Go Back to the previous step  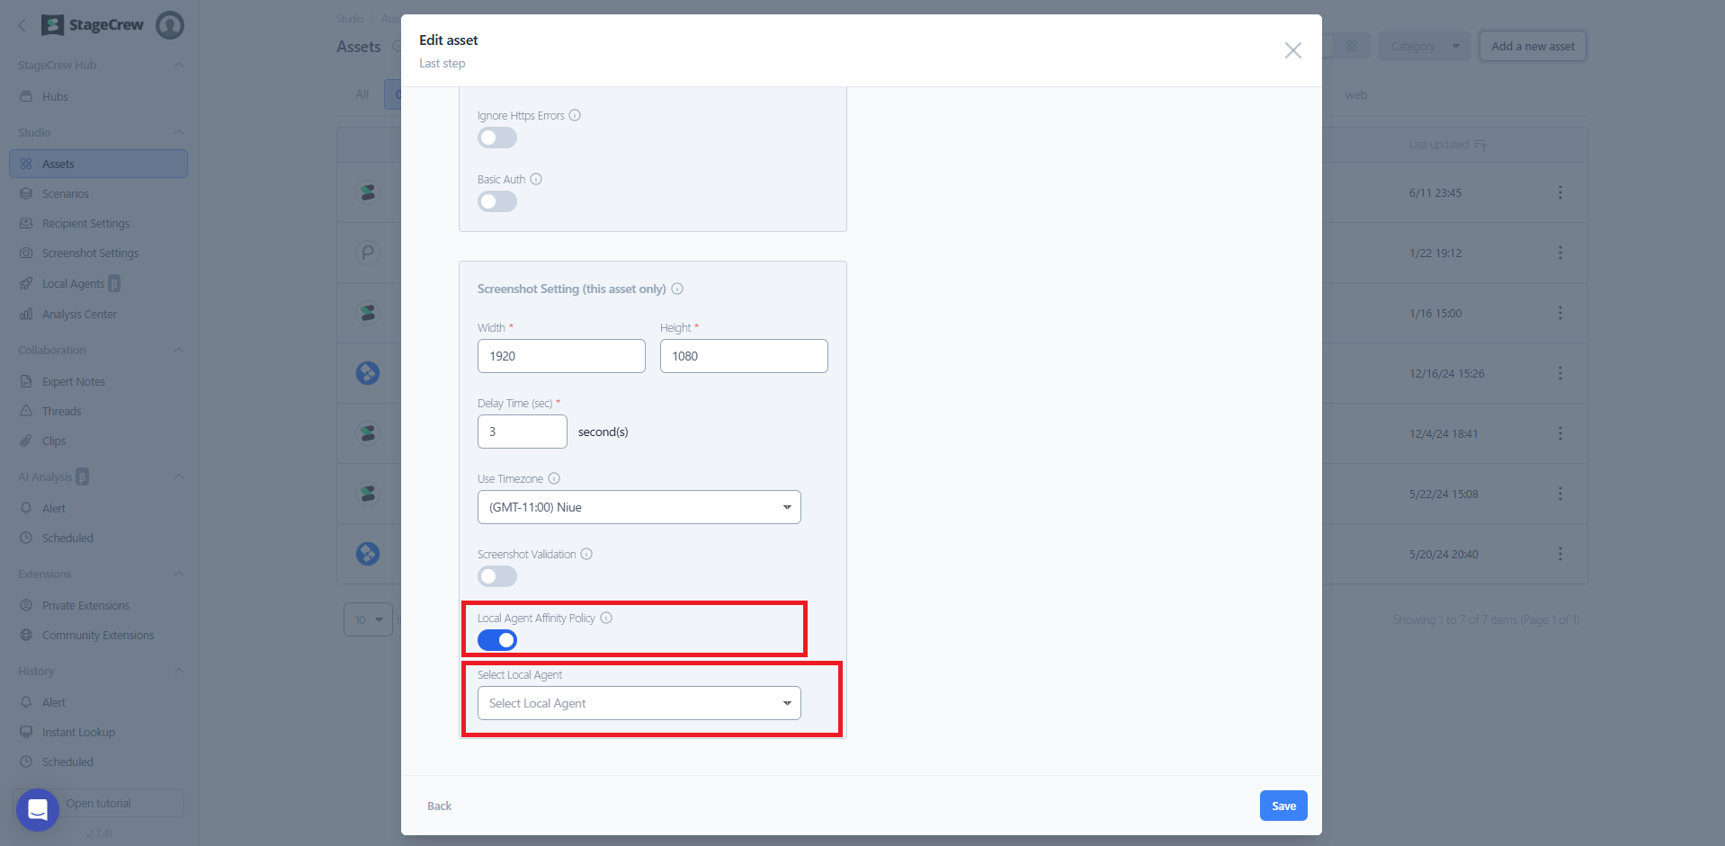(439, 806)
